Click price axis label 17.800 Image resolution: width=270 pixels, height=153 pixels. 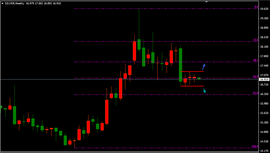click(264, 56)
